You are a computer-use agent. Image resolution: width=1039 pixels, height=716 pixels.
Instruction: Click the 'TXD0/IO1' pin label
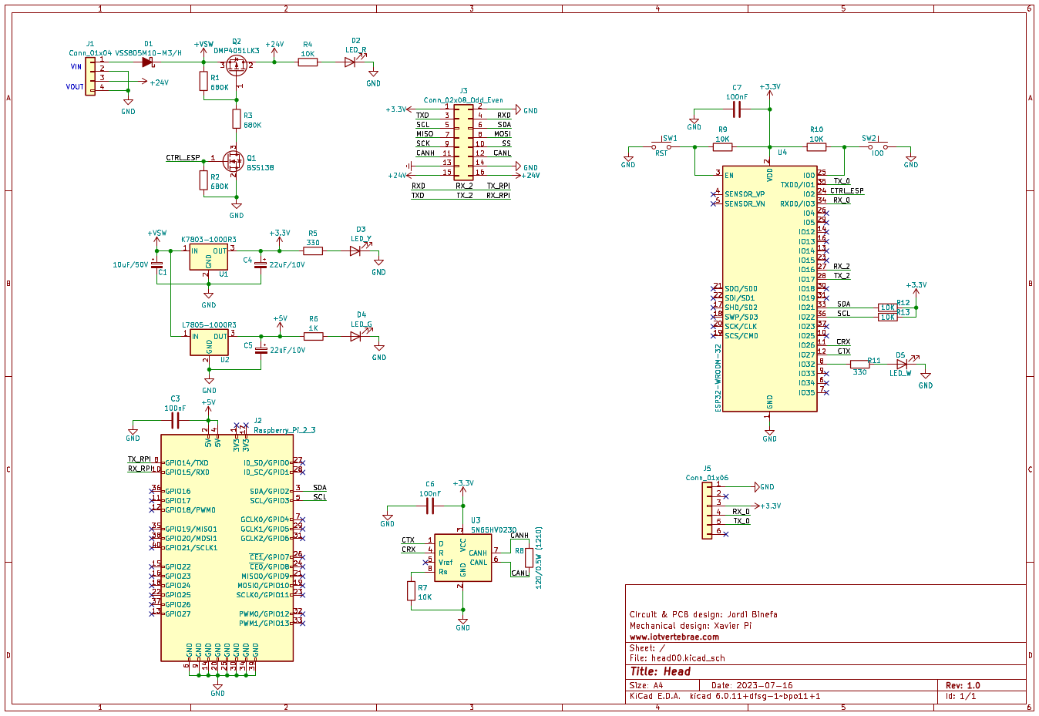[x=798, y=185]
